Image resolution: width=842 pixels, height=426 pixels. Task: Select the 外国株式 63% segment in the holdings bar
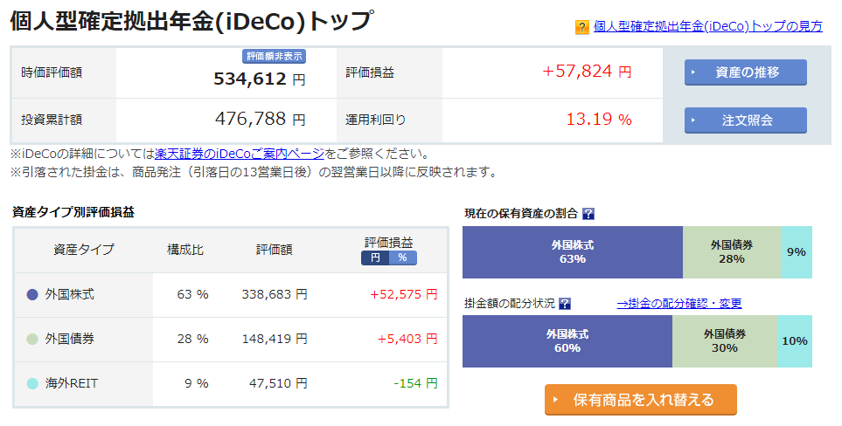[x=572, y=252]
